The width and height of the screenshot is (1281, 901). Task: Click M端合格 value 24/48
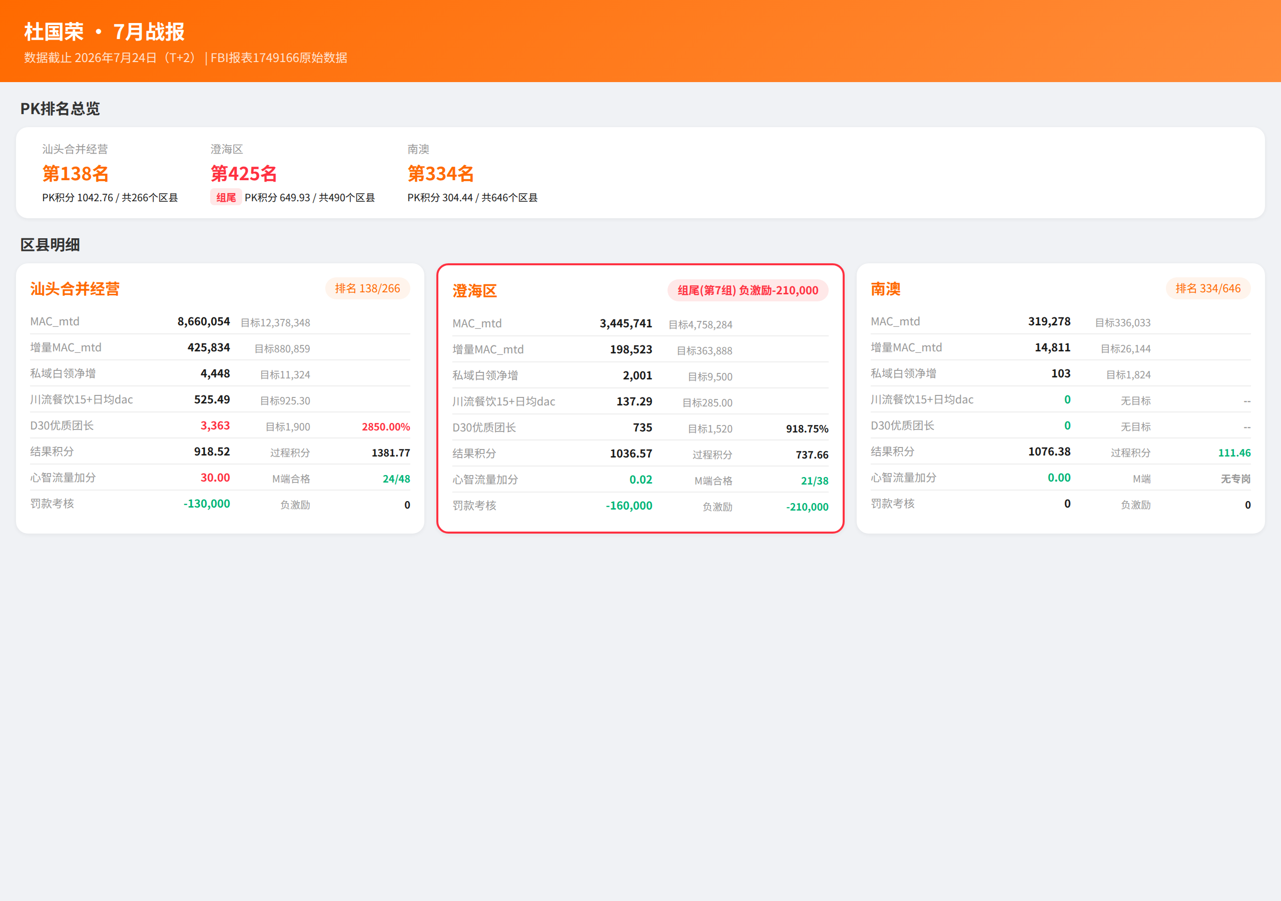coord(396,479)
